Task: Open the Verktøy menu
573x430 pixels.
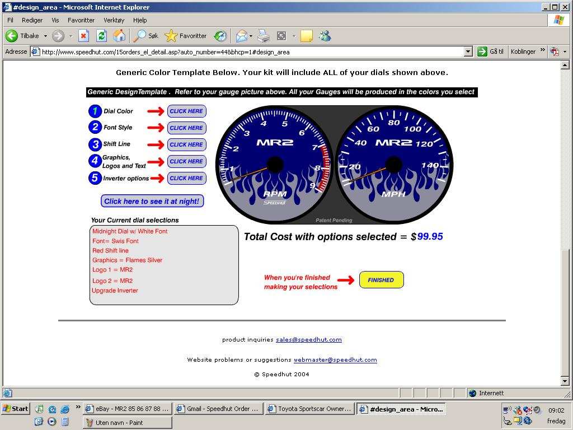Action: click(x=114, y=20)
